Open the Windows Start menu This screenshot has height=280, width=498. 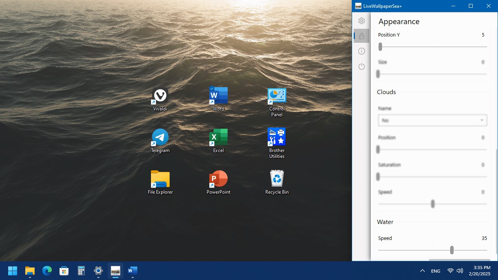pos(12,271)
